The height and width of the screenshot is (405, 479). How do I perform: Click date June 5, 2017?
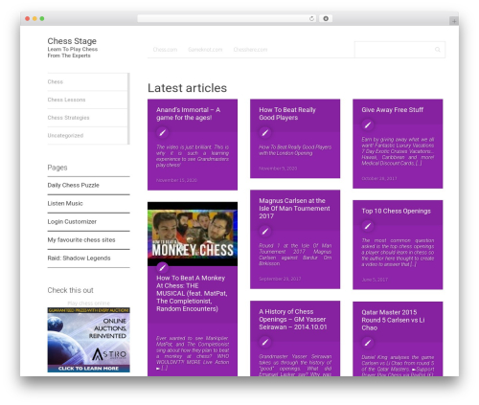tap(375, 280)
